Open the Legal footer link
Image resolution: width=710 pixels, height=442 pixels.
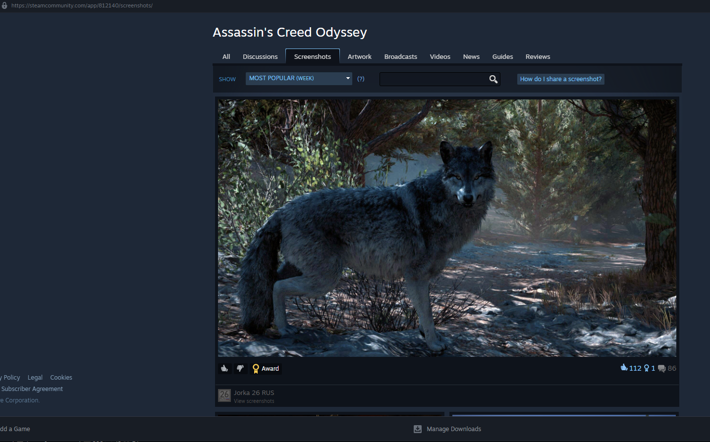[35, 378]
